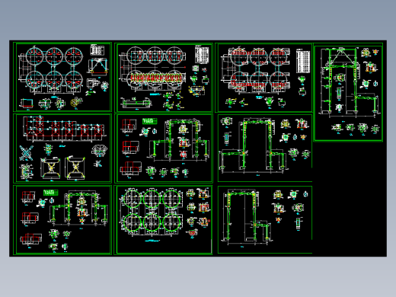Select the cyan crossed-brace detail in the left sheet
Screen dimensions: 396x297
pos(26,153)
